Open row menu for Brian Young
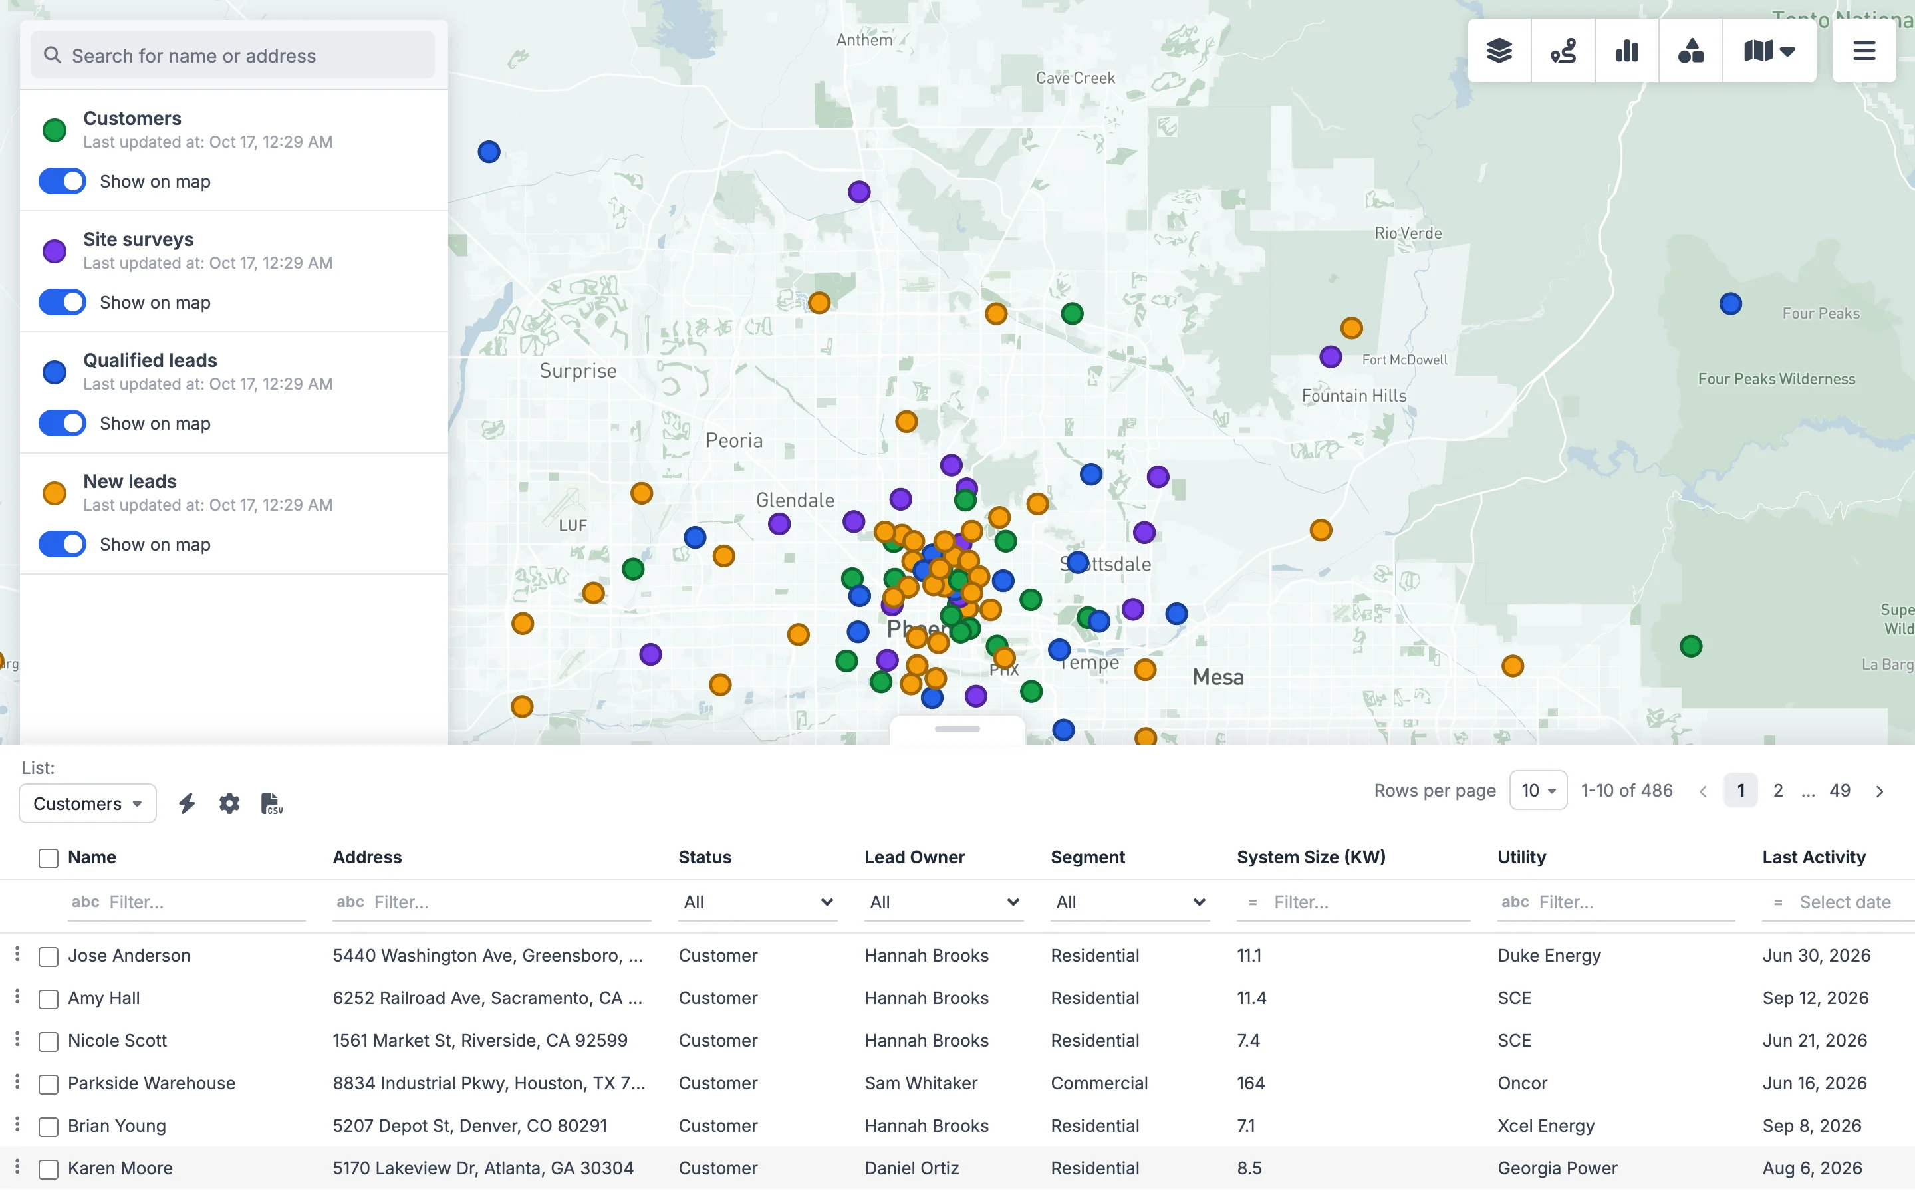 17,1125
